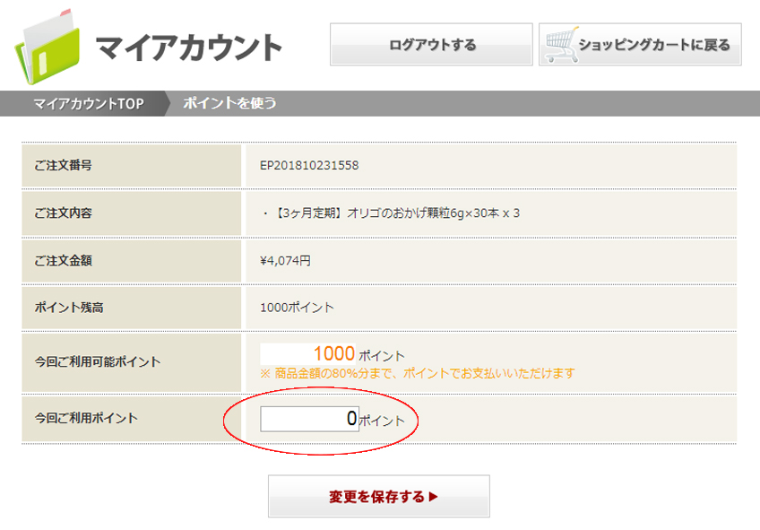Click the ポイント残高 row label
This screenshot has width=760, height=530.
pos(68,308)
